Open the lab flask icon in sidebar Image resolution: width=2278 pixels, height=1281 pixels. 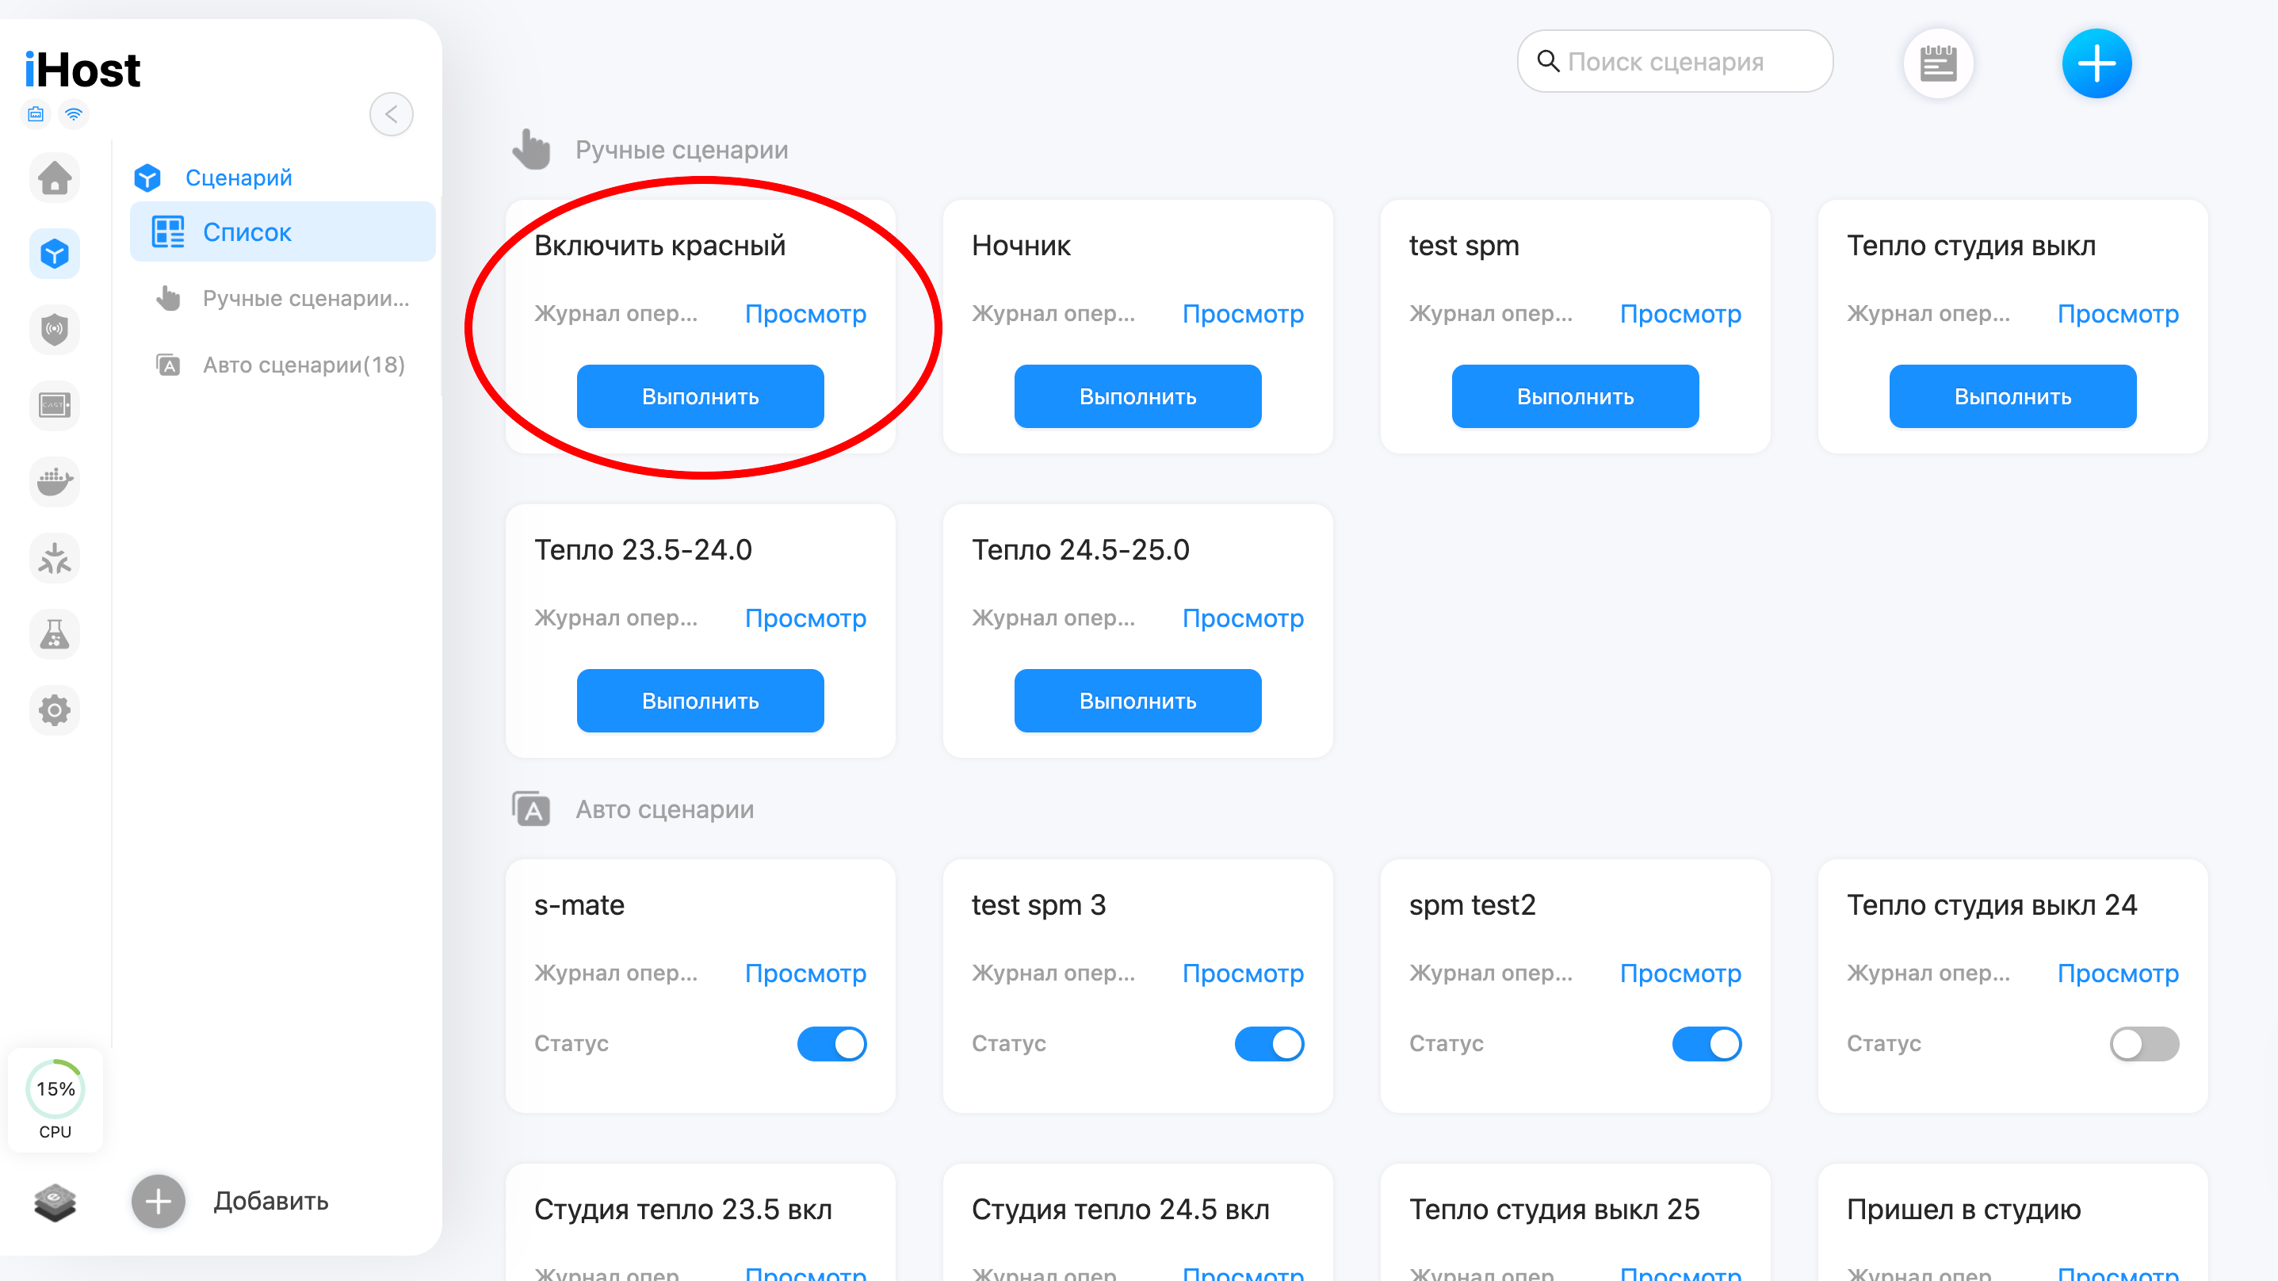pos(55,634)
